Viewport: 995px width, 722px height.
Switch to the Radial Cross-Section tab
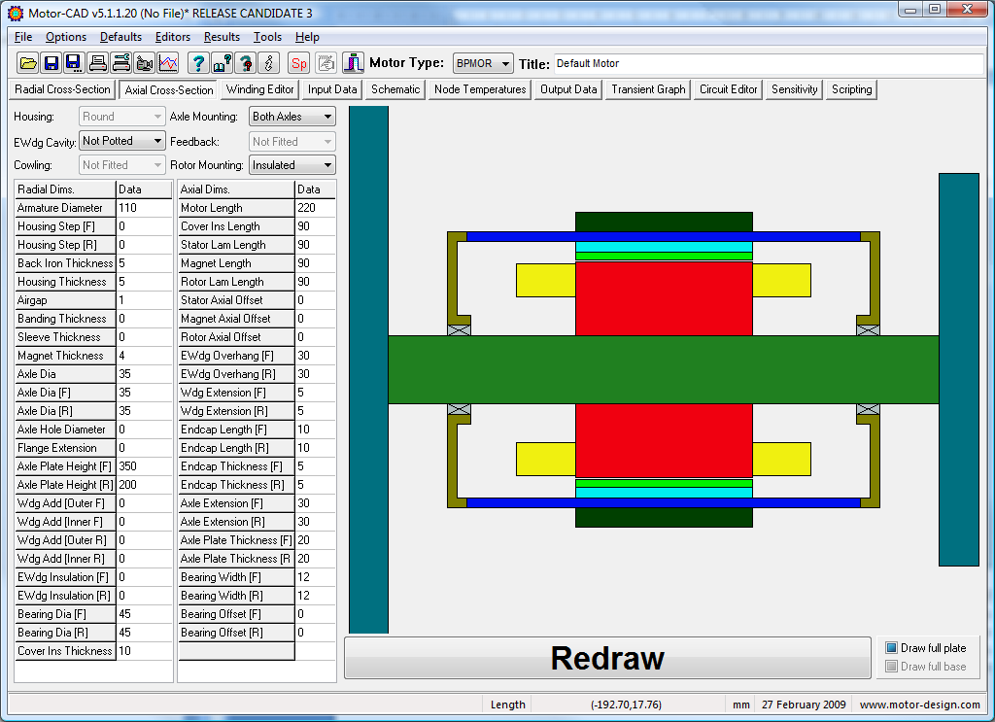(63, 89)
